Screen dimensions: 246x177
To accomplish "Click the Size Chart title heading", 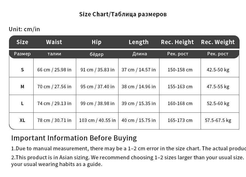I will click(123, 14).
